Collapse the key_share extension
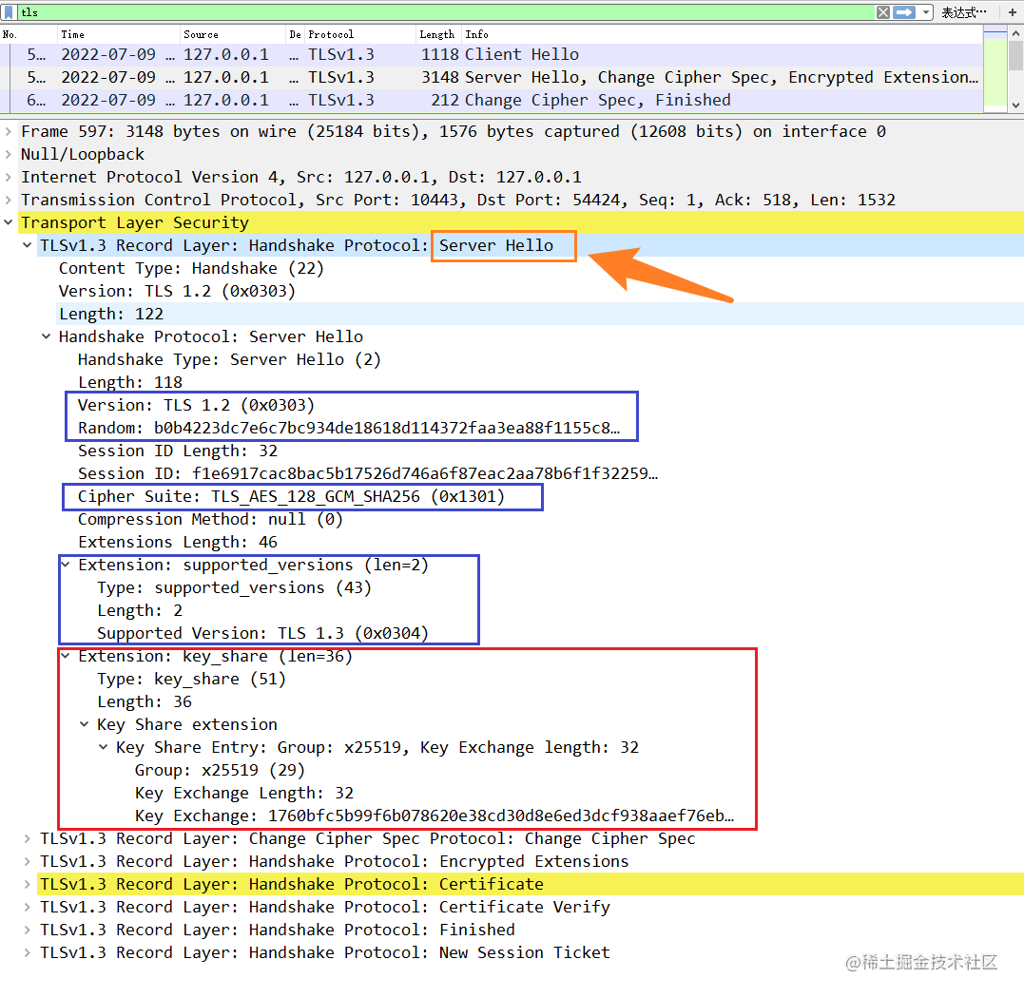Viewport: 1024px width, 998px height. (x=65, y=656)
